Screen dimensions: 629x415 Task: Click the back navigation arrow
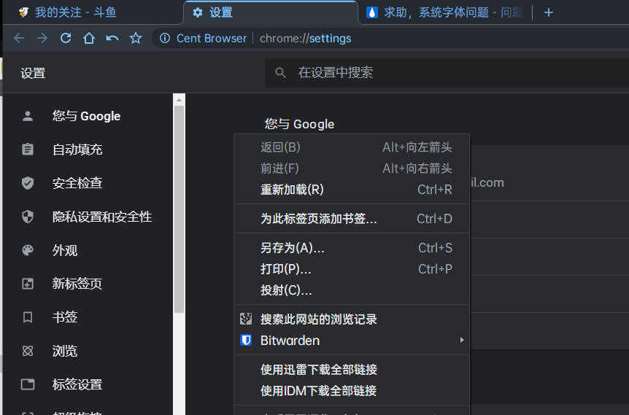coord(19,38)
